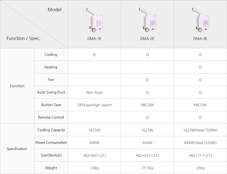This screenshot has width=227, height=174.
Task: Click the Off/Low/High Switch cell
Action: (94, 105)
